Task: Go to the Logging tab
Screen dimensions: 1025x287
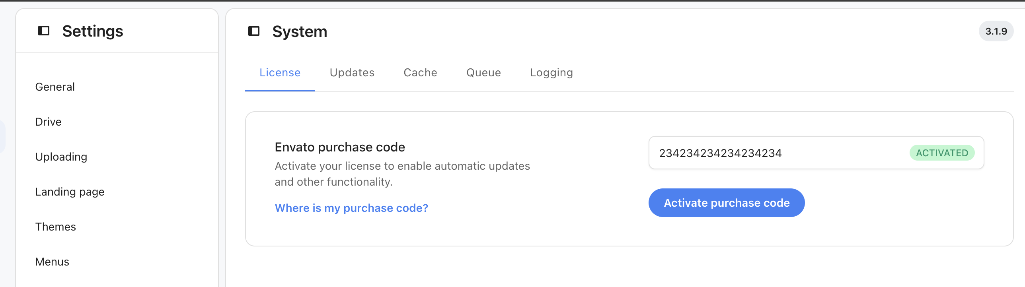Action: pyautogui.click(x=551, y=73)
